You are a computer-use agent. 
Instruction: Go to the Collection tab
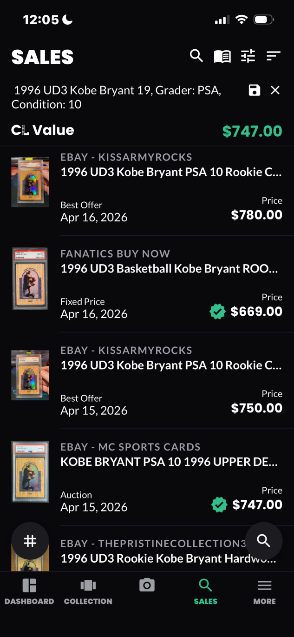[x=88, y=591]
